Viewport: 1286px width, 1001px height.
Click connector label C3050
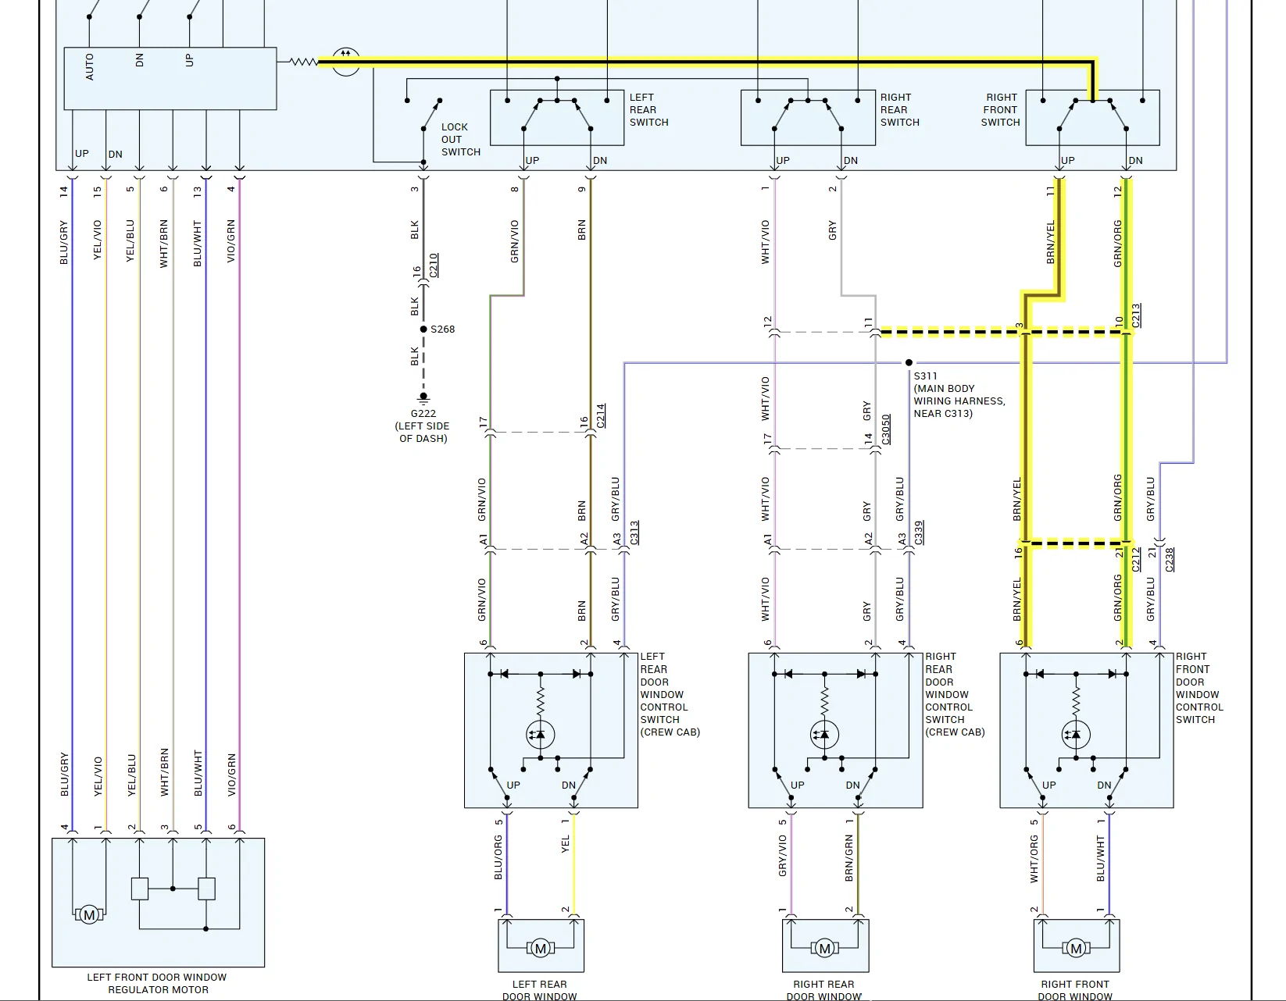[x=886, y=429]
